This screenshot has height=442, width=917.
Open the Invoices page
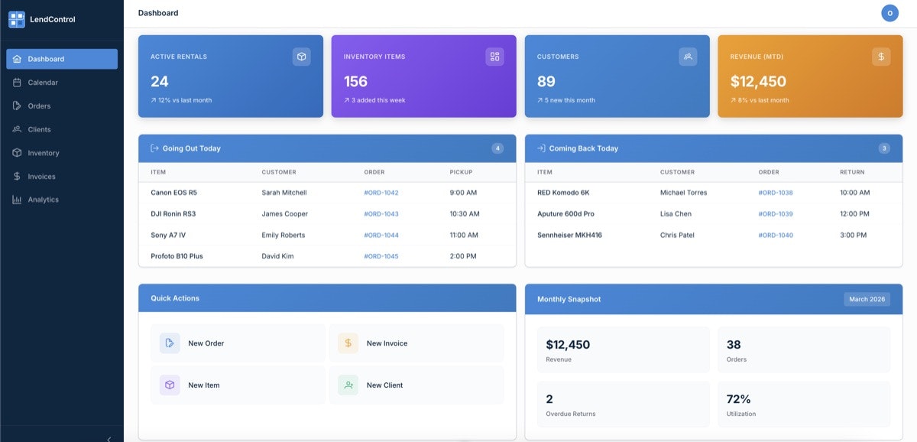click(41, 176)
